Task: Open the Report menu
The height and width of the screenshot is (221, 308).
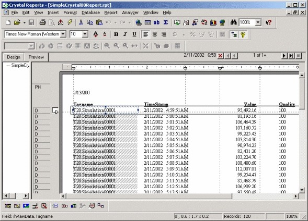Action: click(x=111, y=13)
